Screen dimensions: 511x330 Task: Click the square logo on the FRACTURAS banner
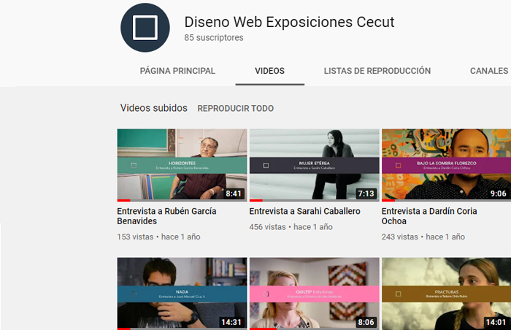398,293
